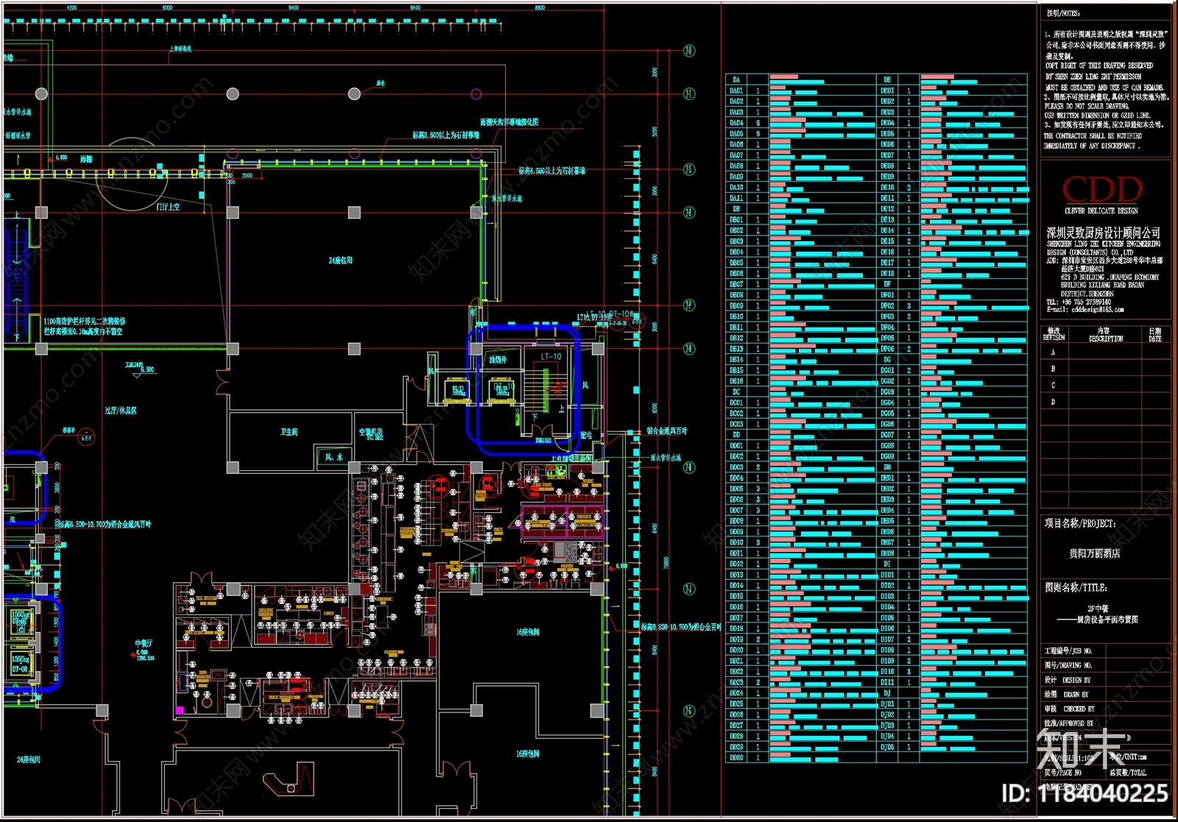Select the 'DRAWN BY' row
This screenshot has width=1178, height=822.
pyautogui.click(x=1106, y=694)
